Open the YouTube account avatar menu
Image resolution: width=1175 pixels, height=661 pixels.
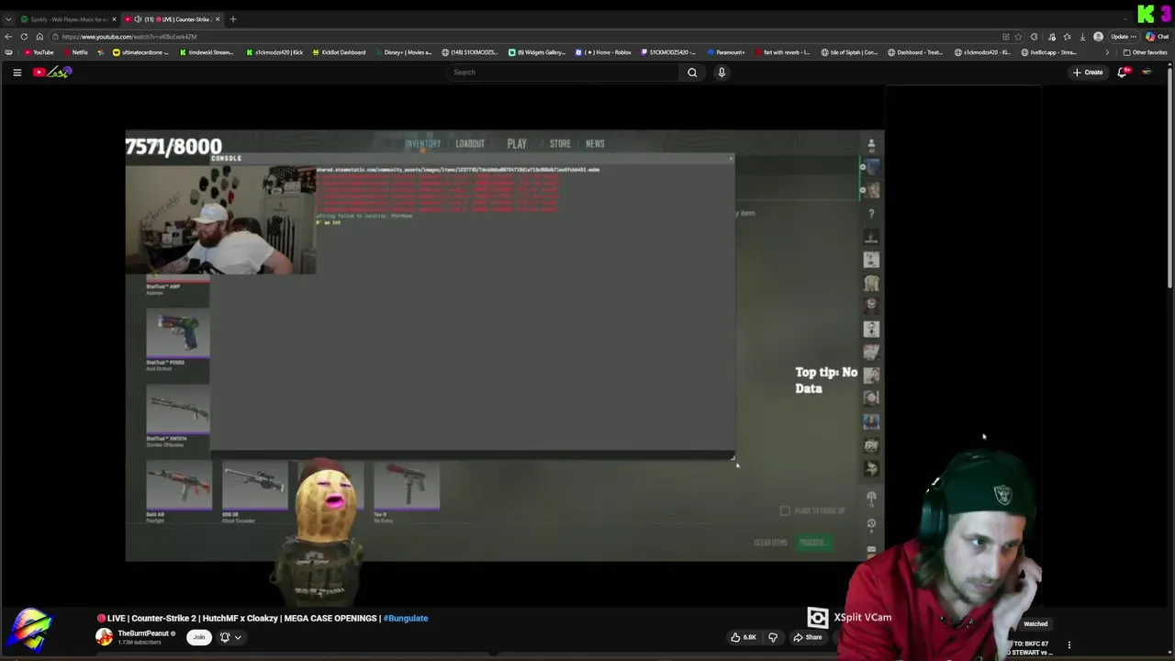coord(1147,73)
